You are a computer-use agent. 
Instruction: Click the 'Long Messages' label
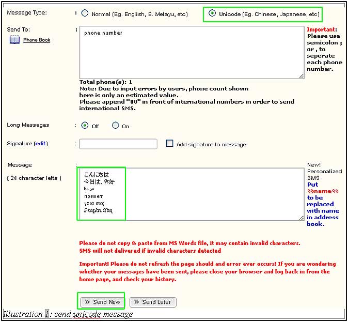coord(28,125)
